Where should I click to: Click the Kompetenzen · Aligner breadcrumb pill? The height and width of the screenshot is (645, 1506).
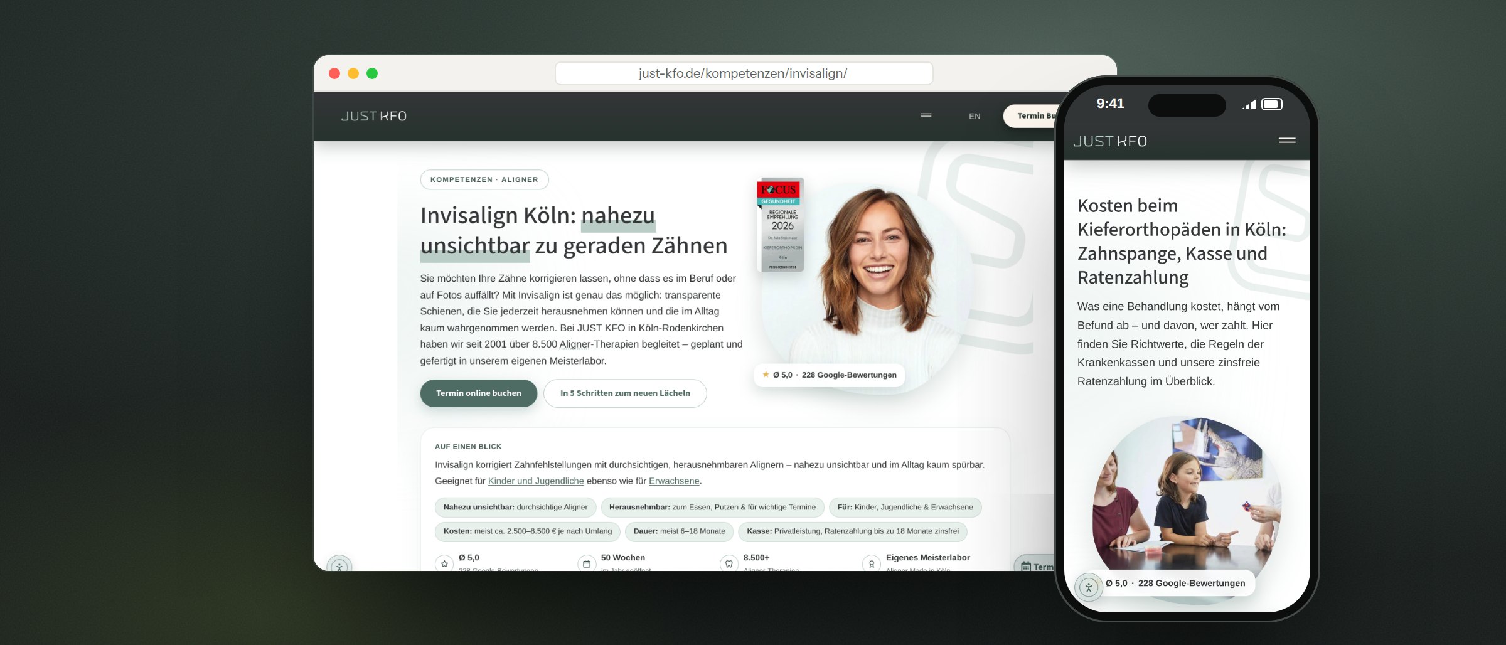(x=484, y=179)
